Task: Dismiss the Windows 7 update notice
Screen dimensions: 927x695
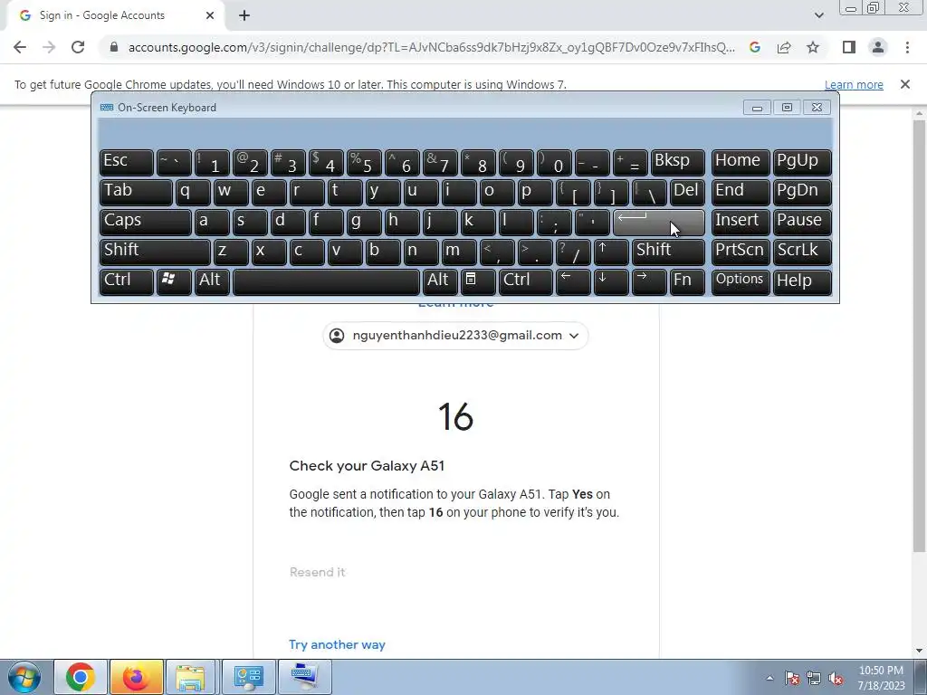Action: pos(904,84)
